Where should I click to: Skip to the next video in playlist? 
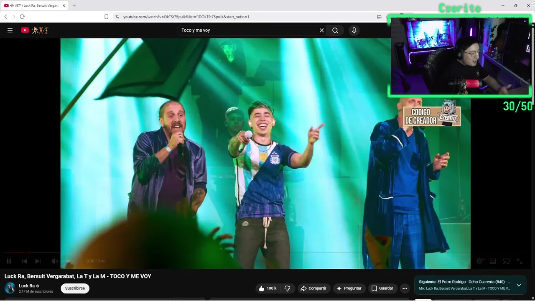38,261
